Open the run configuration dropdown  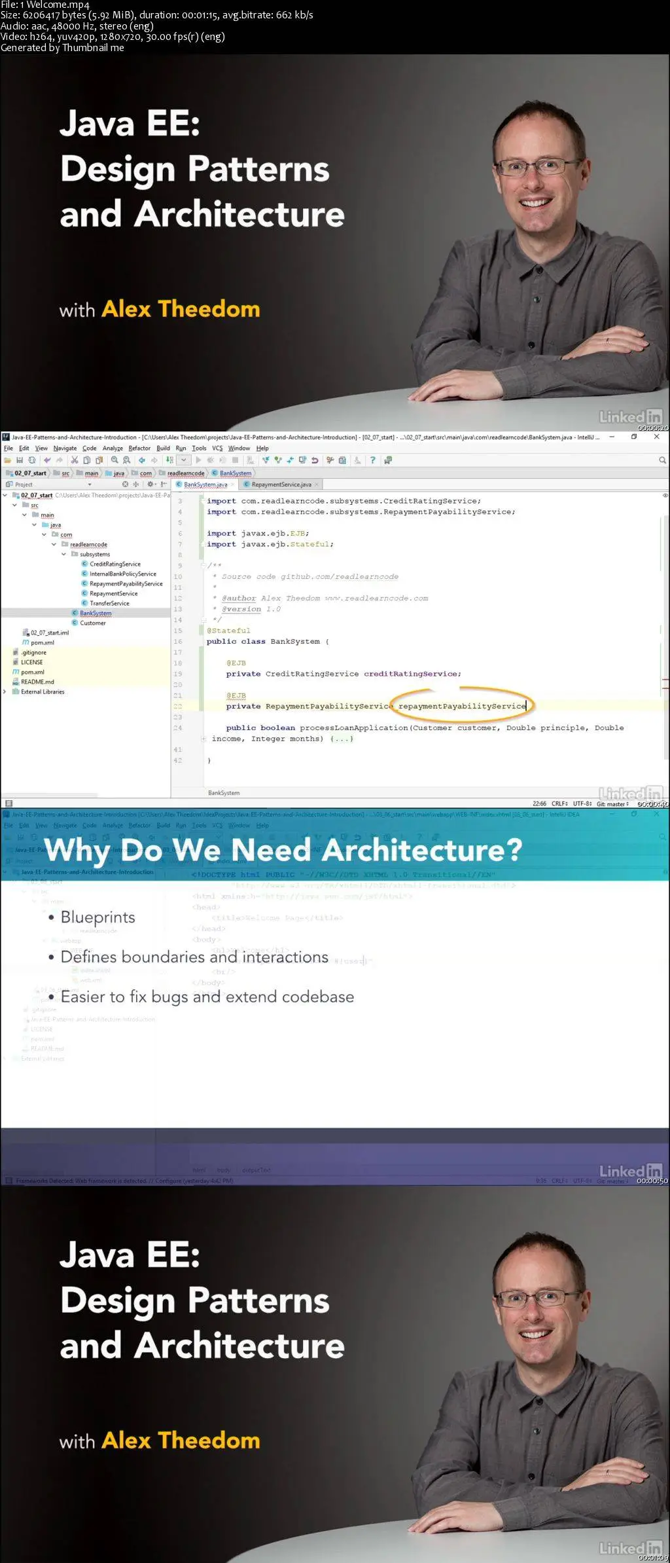pos(185,460)
